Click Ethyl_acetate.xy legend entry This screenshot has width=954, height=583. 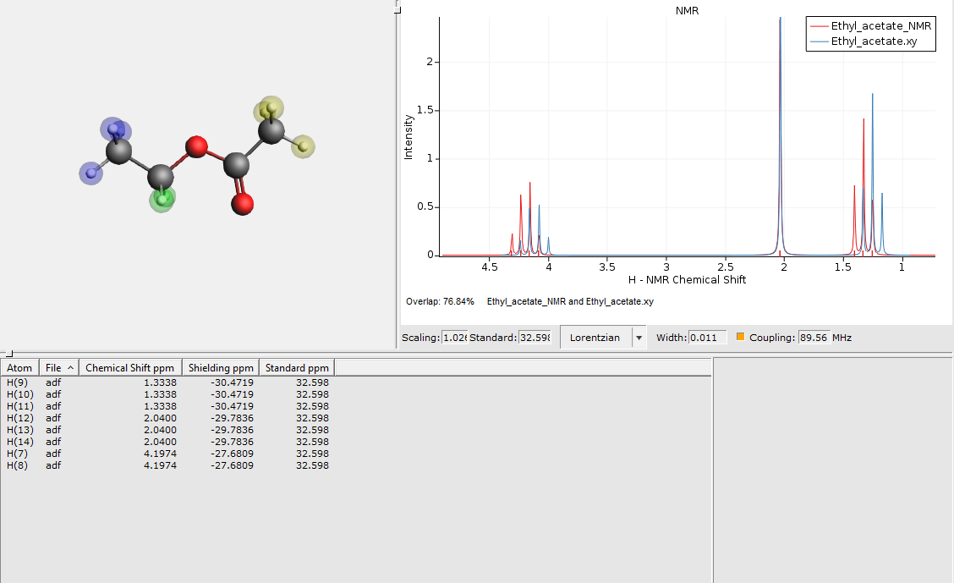864,41
